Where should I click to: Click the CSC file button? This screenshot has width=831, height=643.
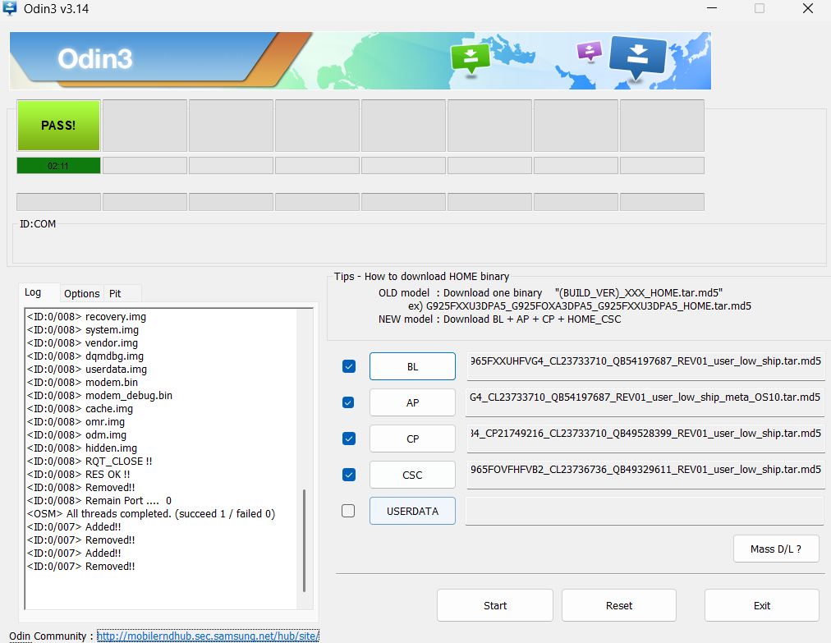pyautogui.click(x=412, y=475)
